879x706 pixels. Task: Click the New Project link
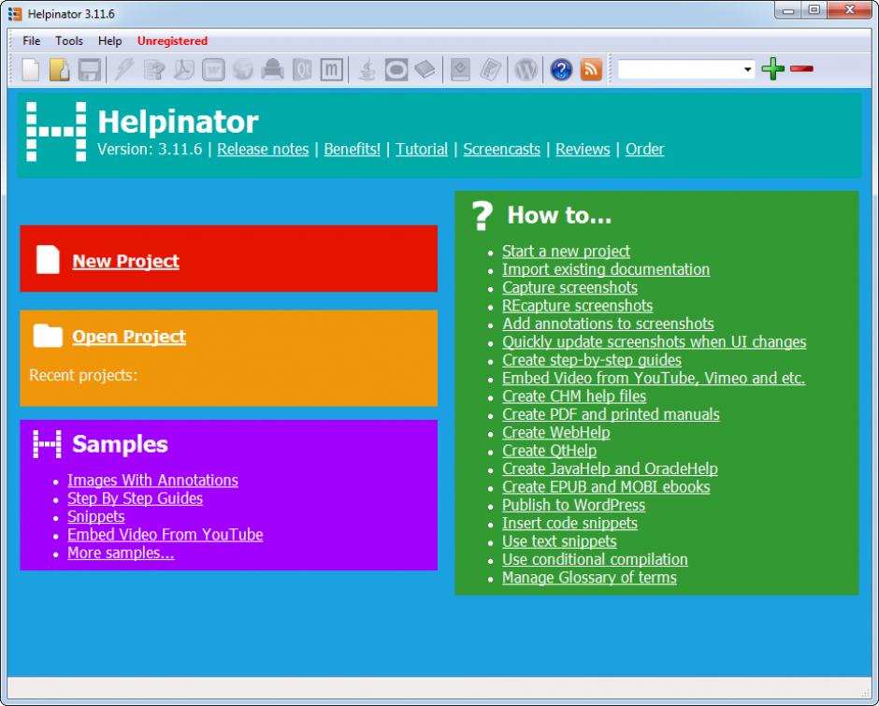pyautogui.click(x=125, y=262)
